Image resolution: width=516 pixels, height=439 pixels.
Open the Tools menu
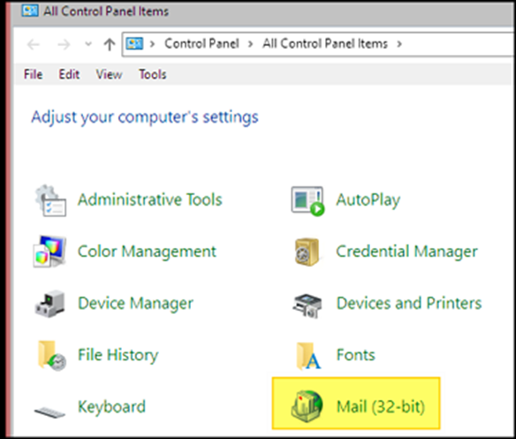[x=152, y=74]
